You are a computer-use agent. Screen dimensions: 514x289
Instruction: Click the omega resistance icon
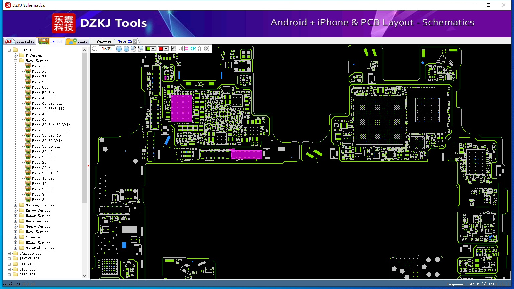200,49
